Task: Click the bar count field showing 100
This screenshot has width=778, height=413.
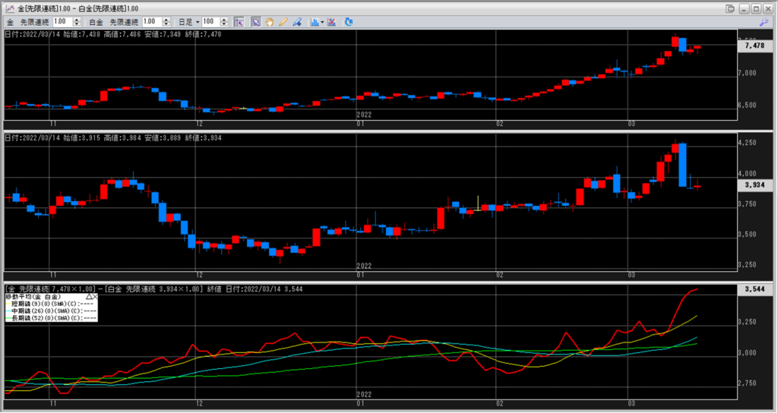Action: pos(209,22)
